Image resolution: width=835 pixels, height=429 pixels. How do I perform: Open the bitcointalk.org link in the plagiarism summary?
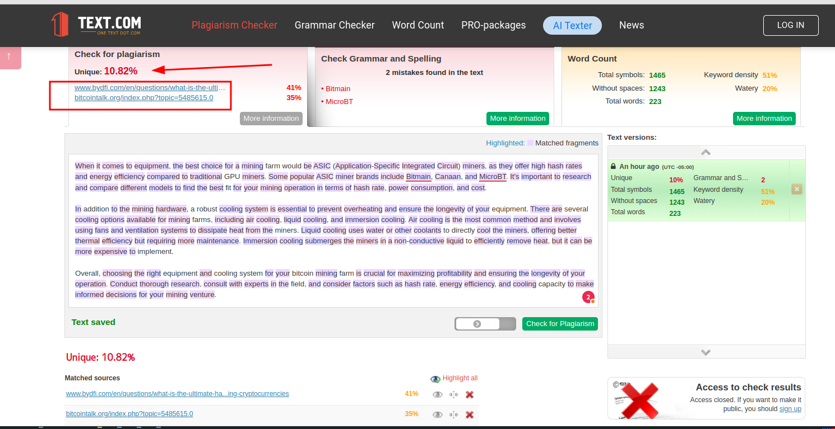[144, 98]
